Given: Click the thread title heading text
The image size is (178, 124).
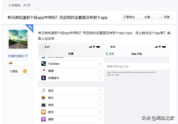Looking at the screenshot, I should [x=58, y=18].
